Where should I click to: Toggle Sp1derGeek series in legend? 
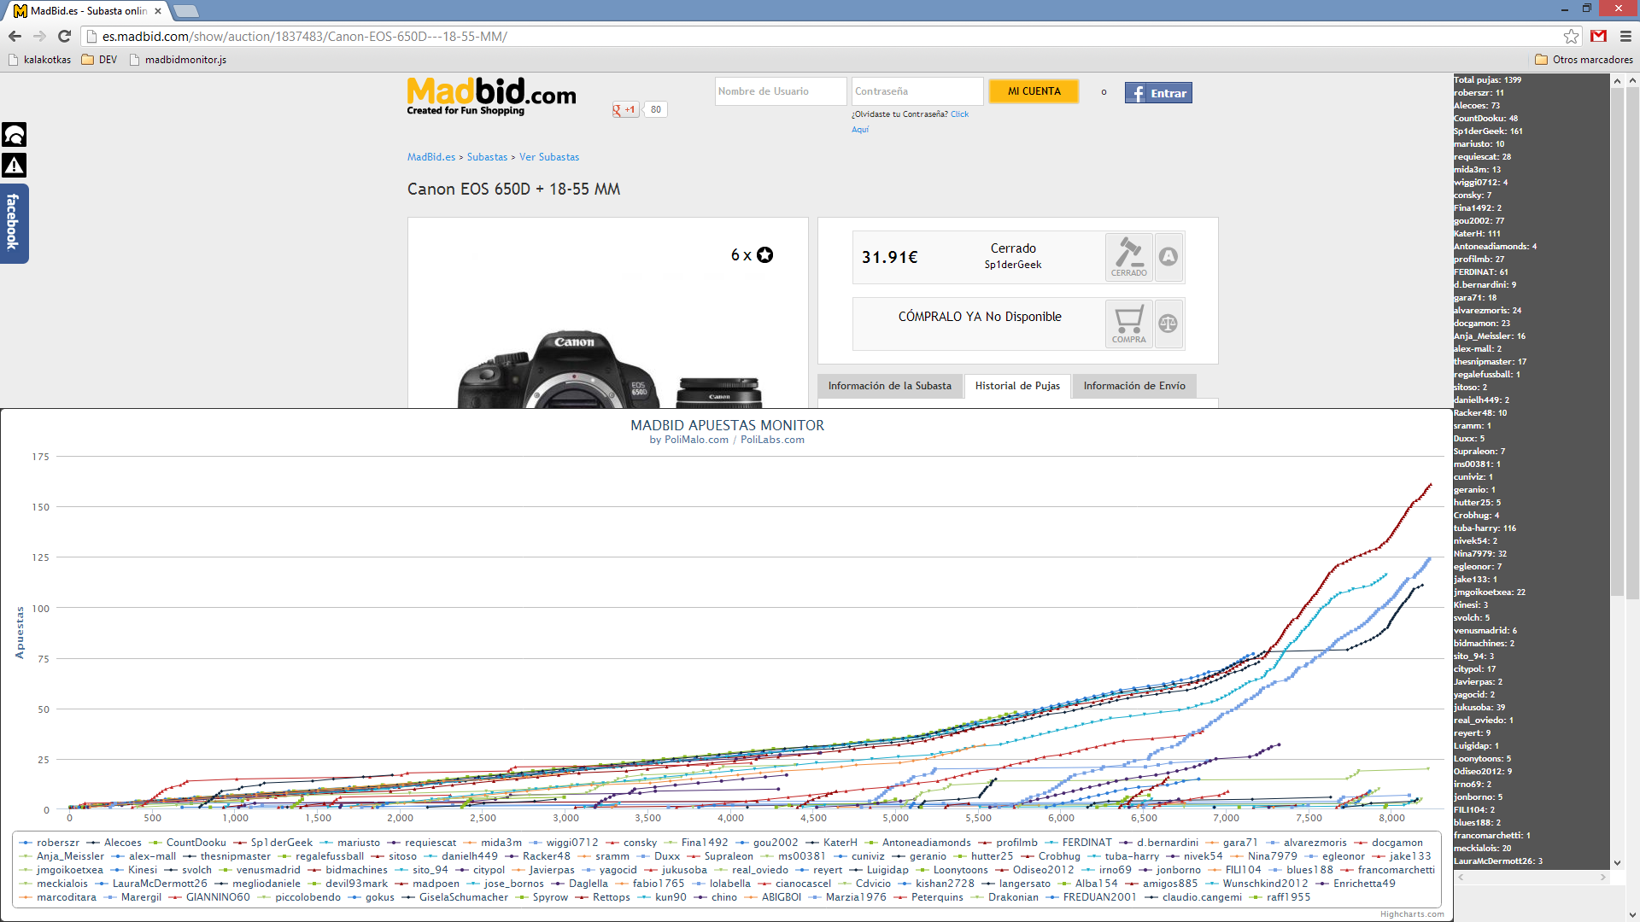tap(273, 843)
